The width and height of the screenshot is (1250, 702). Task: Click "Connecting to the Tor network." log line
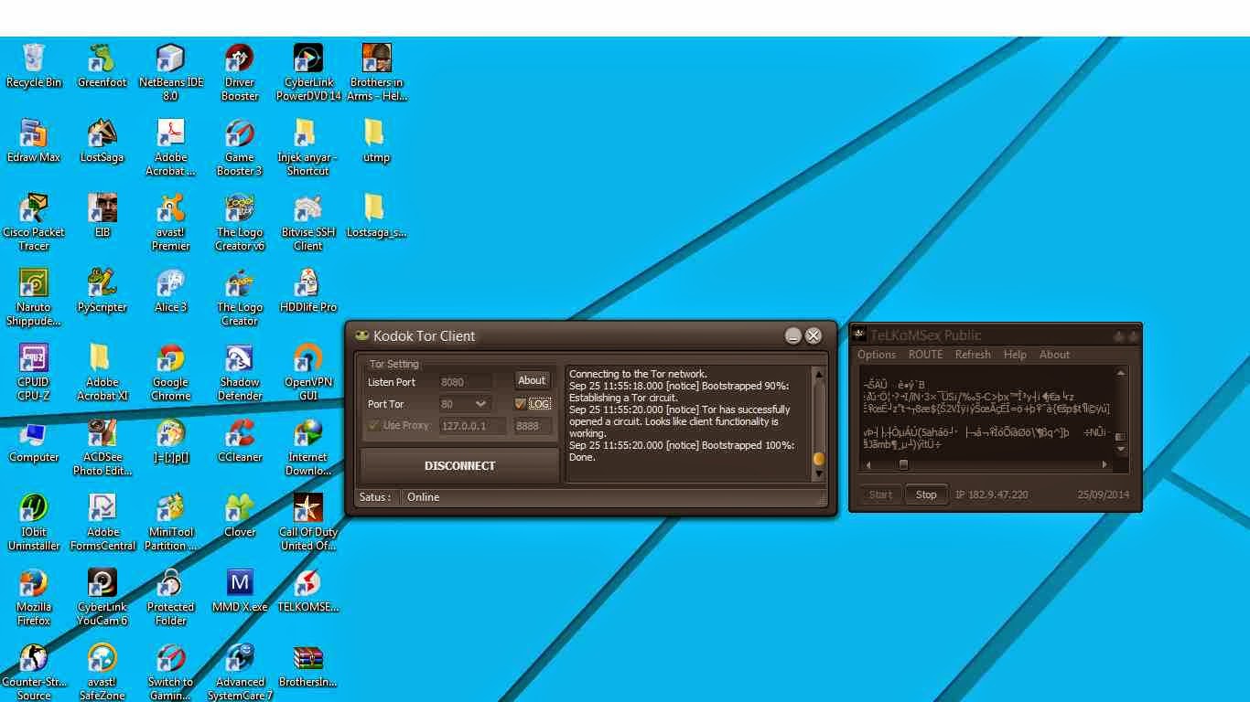639,374
